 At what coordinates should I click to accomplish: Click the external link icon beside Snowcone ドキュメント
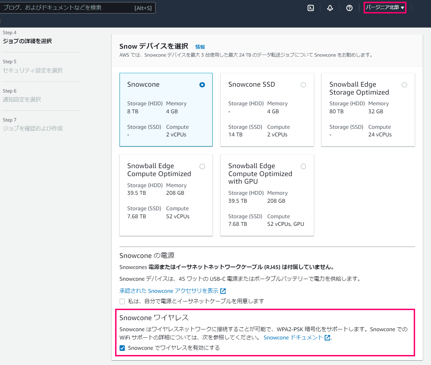pos(327,338)
